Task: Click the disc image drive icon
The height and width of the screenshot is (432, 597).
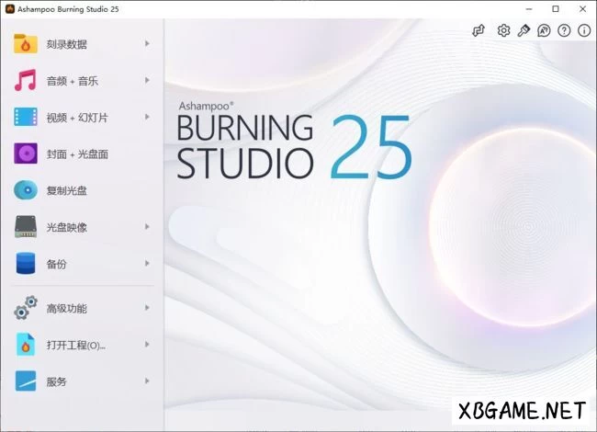Action: pos(26,227)
